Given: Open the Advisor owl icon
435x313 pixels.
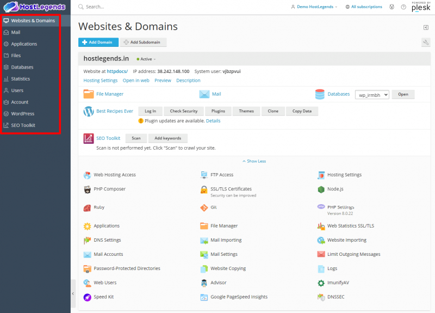Looking at the screenshot, I should pos(204,283).
